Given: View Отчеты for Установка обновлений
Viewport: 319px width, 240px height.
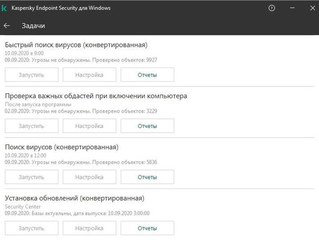Looking at the screenshot, I should click(x=147, y=228).
